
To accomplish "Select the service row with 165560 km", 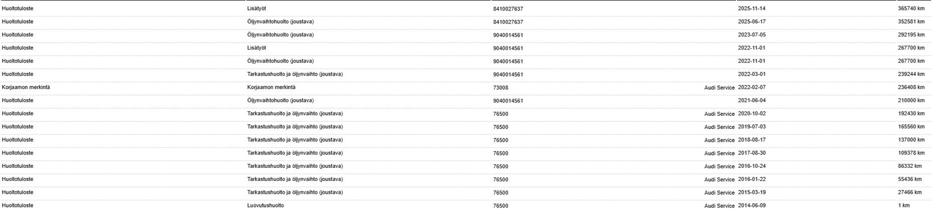I will click(x=466, y=127).
